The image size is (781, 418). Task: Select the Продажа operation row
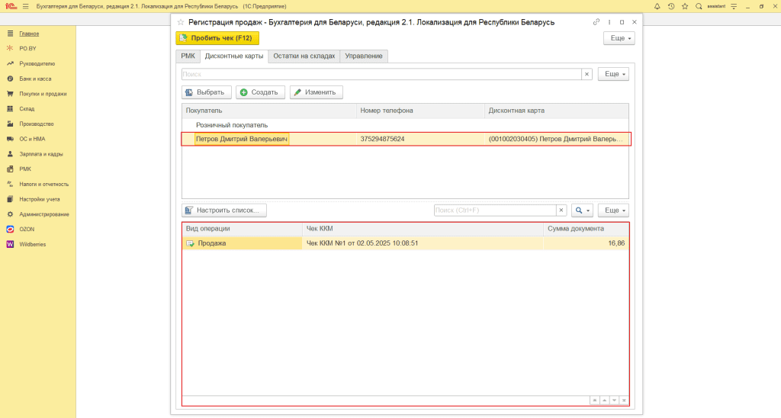click(242, 243)
